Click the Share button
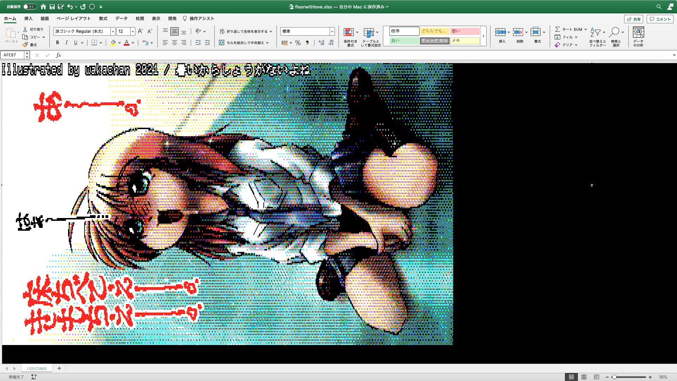 pyautogui.click(x=634, y=19)
